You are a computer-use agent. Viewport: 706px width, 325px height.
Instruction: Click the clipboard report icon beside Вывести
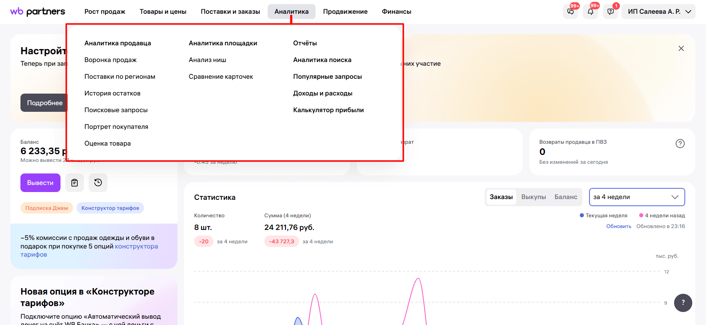[x=75, y=183]
